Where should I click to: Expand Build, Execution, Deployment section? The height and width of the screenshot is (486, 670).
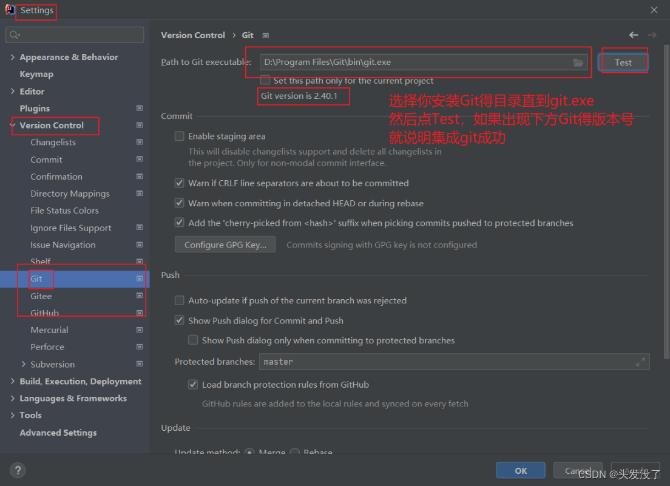pyautogui.click(x=12, y=381)
